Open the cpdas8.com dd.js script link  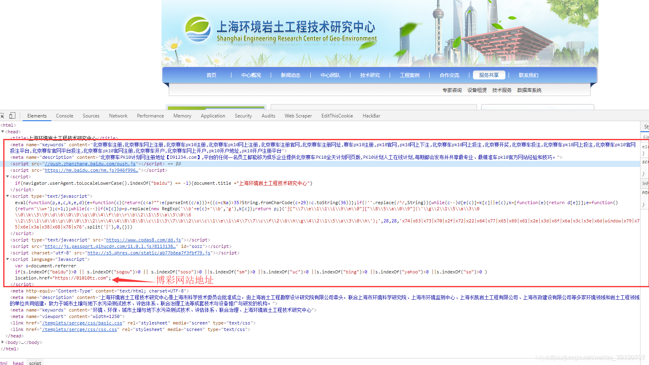144,240
